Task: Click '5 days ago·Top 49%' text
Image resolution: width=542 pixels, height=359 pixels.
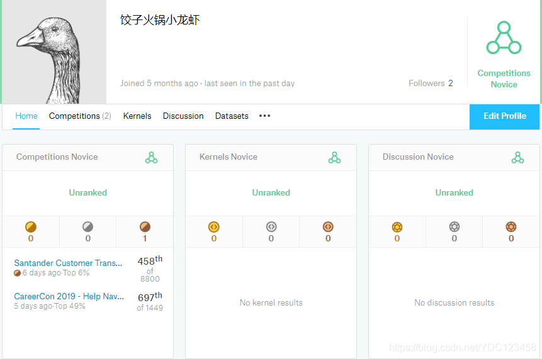Action: click(50, 306)
